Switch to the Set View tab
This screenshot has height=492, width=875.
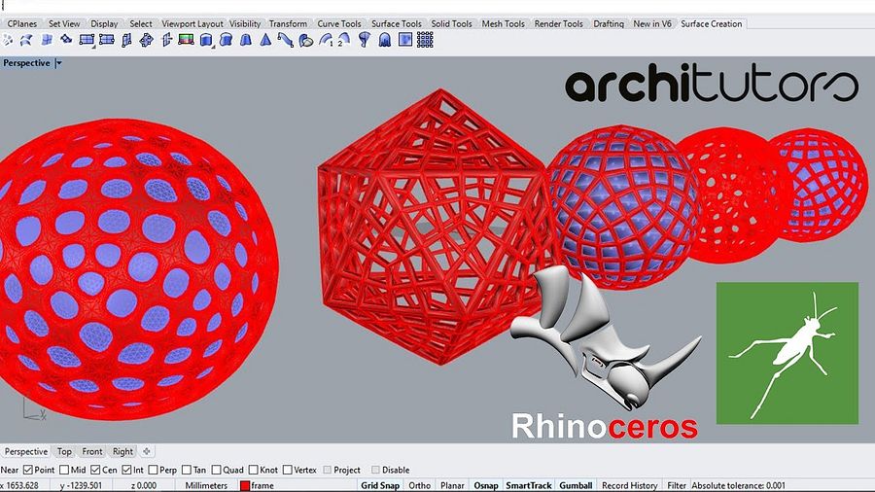(63, 23)
